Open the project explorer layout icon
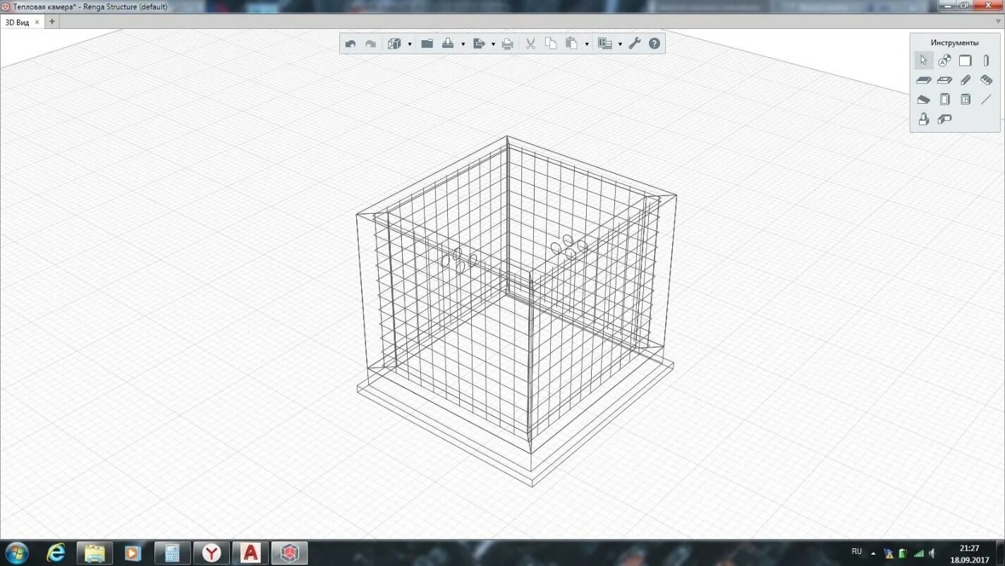1005x566 pixels. [x=605, y=44]
